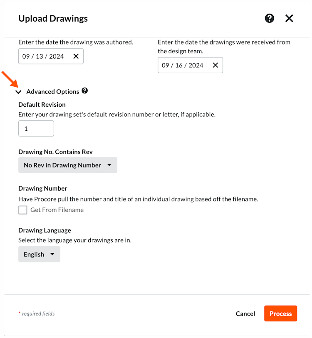Edit the drawing authored date field
Screen dimensions: 312x338
(x=51, y=56)
